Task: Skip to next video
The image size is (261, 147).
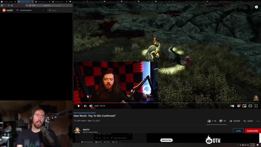Action: tap(85, 106)
